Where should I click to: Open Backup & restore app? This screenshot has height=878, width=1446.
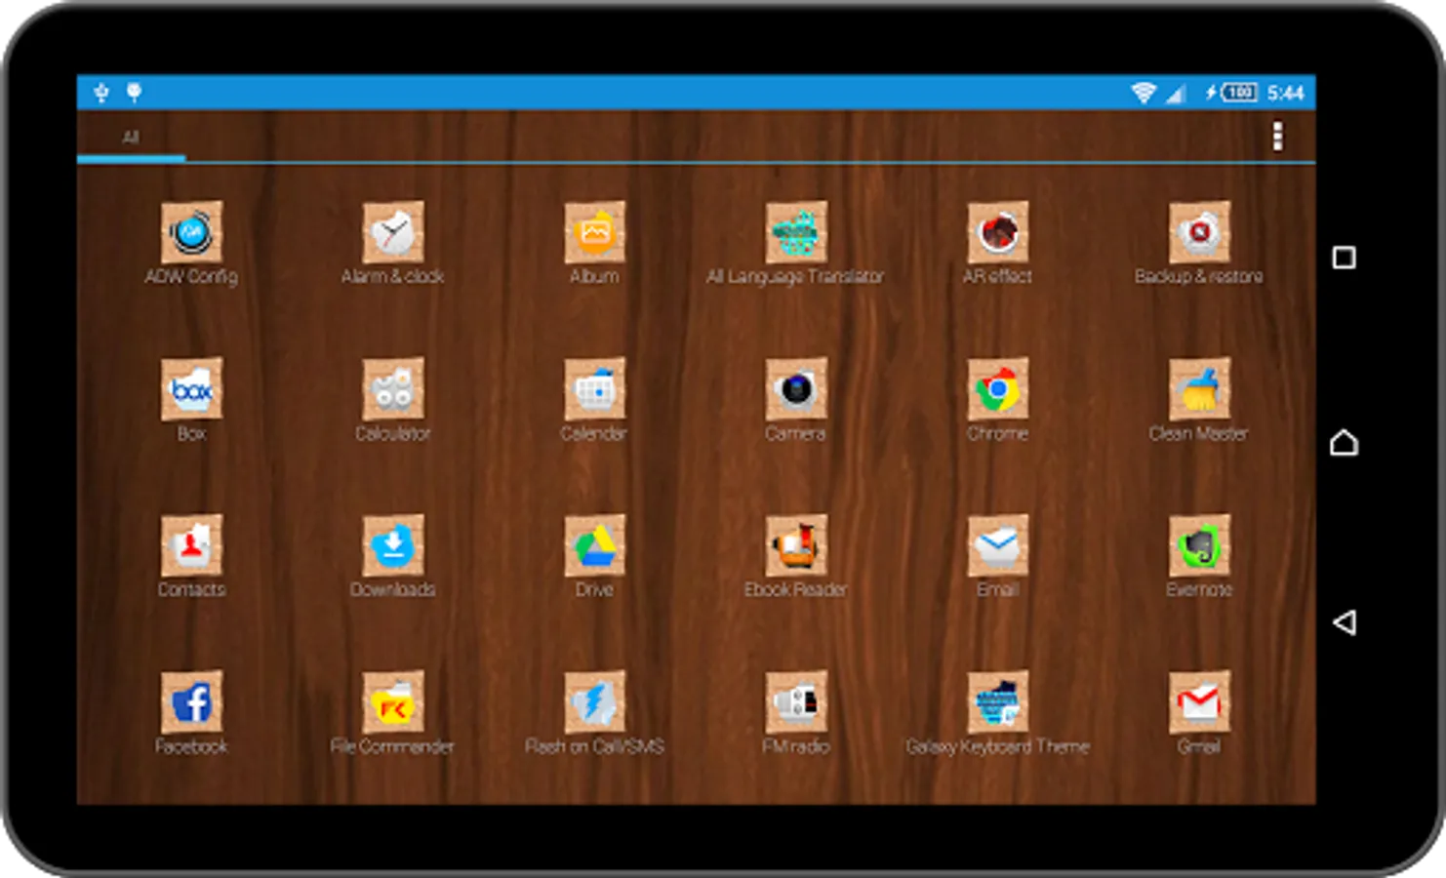coord(1199,232)
